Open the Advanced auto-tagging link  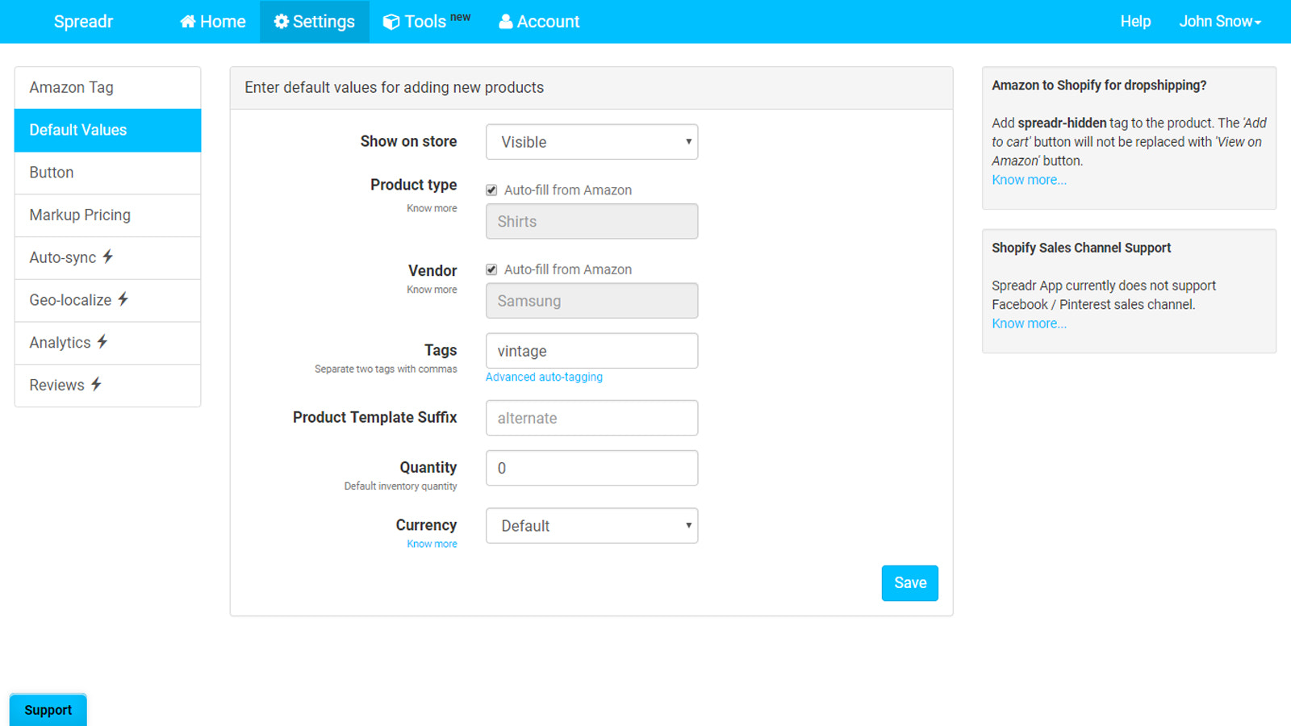coord(544,377)
